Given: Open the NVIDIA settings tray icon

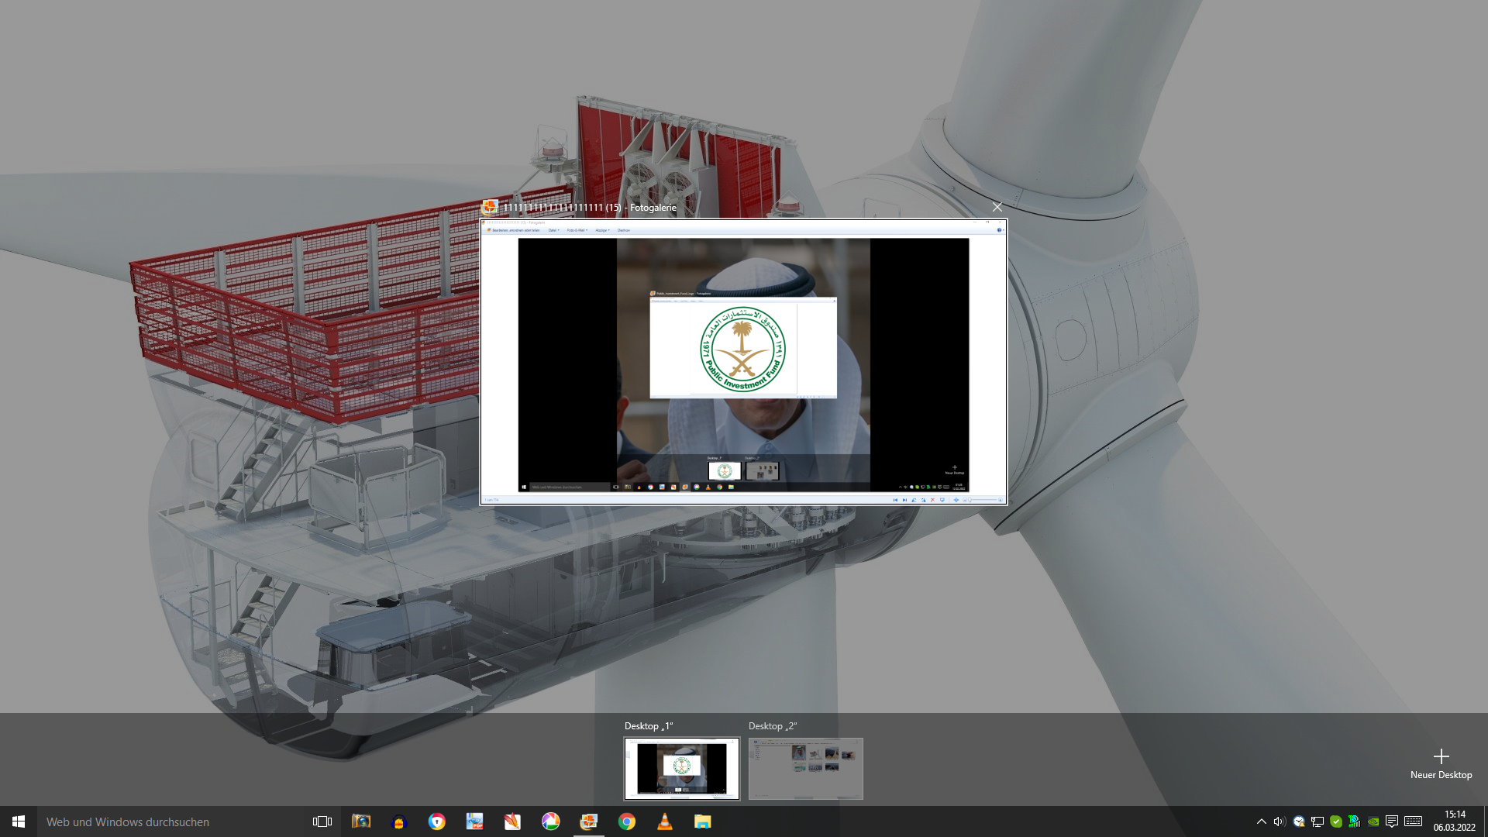Looking at the screenshot, I should click(x=1373, y=821).
